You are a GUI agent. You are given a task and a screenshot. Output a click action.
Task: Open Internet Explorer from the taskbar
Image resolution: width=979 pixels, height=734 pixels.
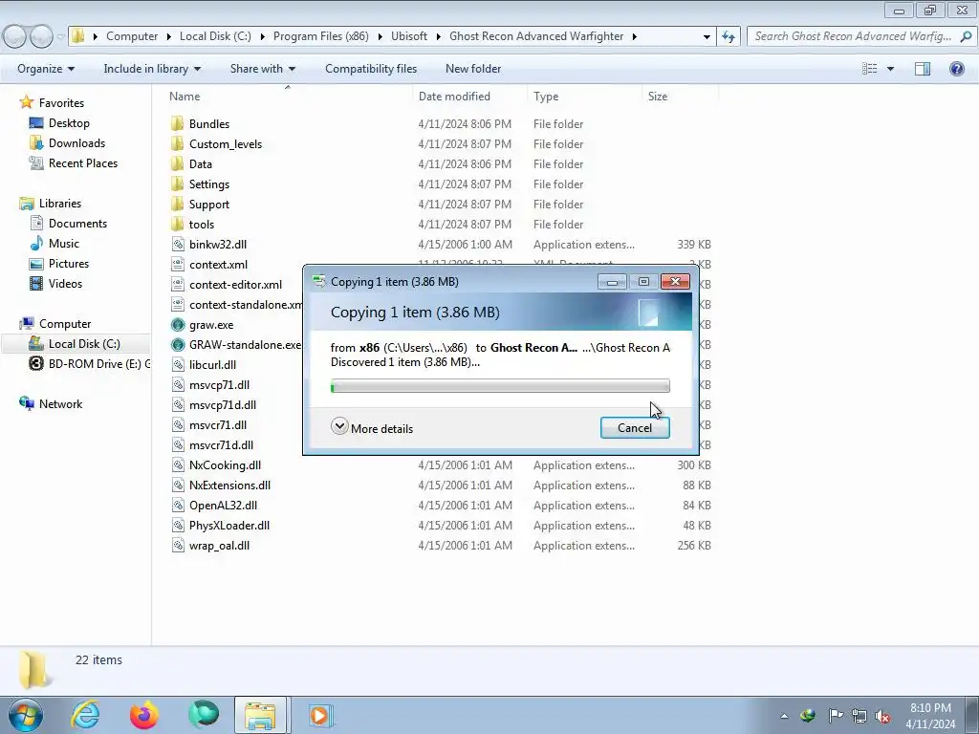pos(85,715)
